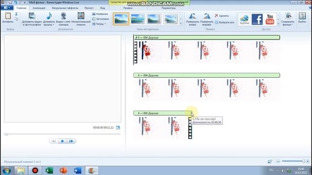The height and width of the screenshot is (175, 312).
Task: Rotate right (Повернуть вправо)
Action: (207, 19)
